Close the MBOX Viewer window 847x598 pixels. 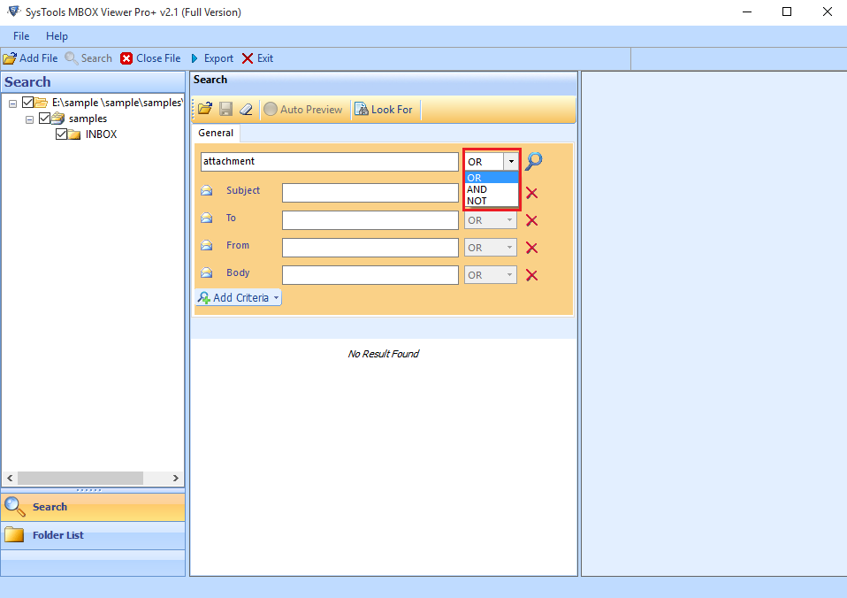tap(827, 11)
